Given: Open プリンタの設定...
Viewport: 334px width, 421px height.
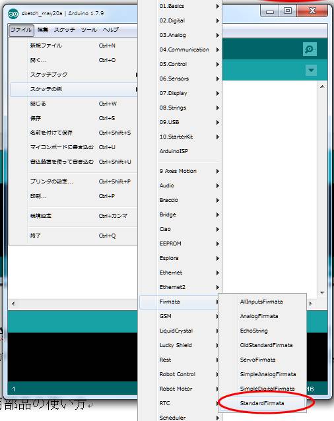Looking at the screenshot, I should click(x=73, y=181).
